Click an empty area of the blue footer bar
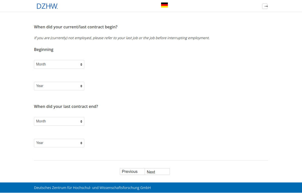This screenshot has height=195, width=302. click(x=226, y=188)
